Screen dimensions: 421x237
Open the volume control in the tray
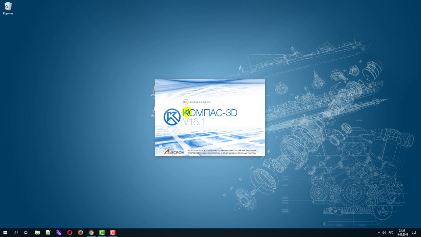[384, 232]
